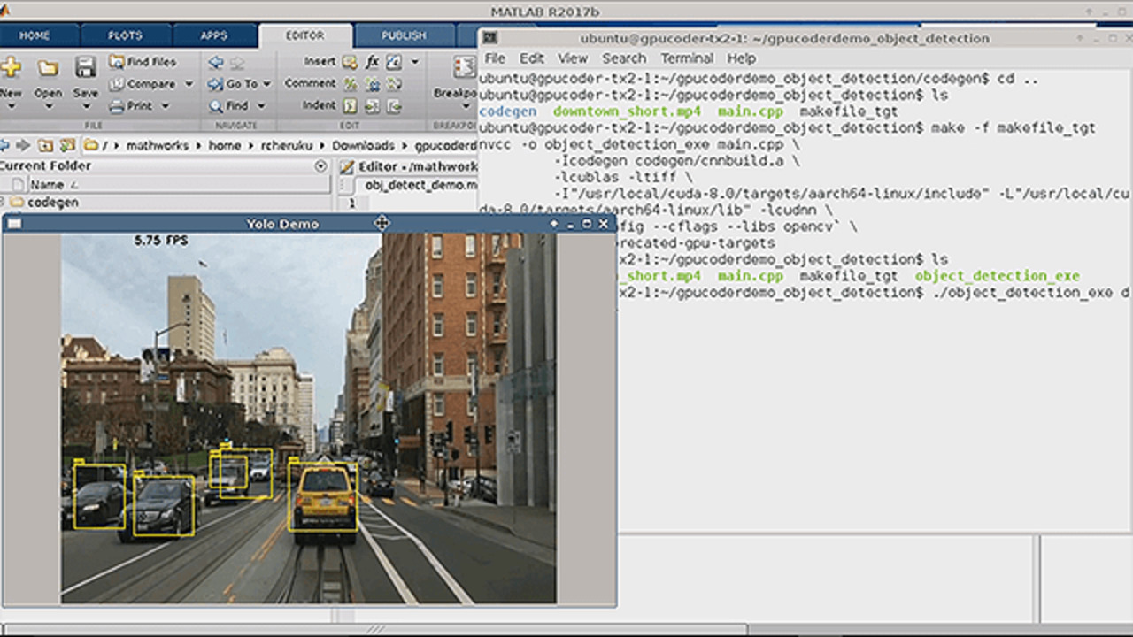The width and height of the screenshot is (1133, 637).
Task: Click the Print printer icon
Action: [116, 105]
